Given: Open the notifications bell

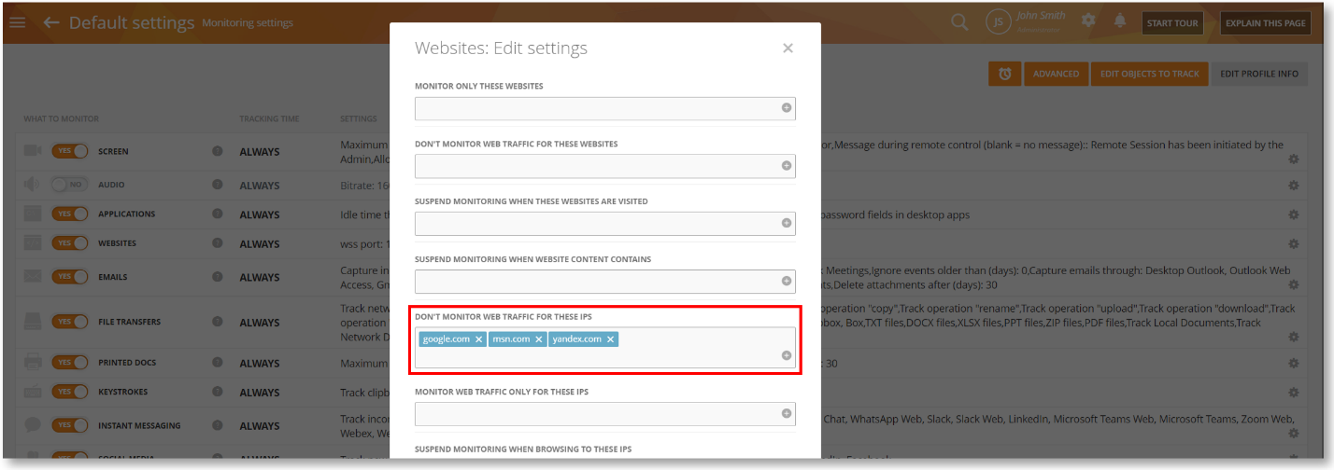Looking at the screenshot, I should (x=1119, y=20).
